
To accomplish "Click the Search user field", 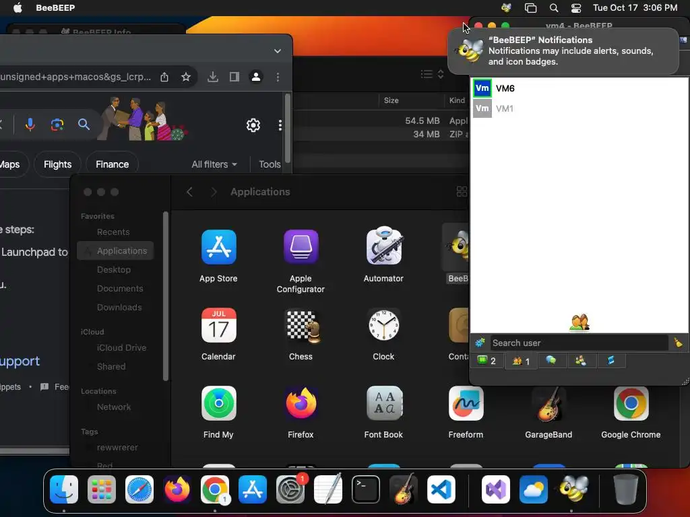I will tap(579, 343).
